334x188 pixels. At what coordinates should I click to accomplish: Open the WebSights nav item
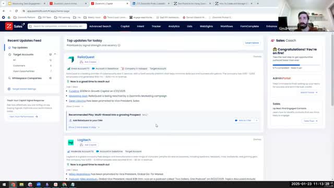click(206, 27)
